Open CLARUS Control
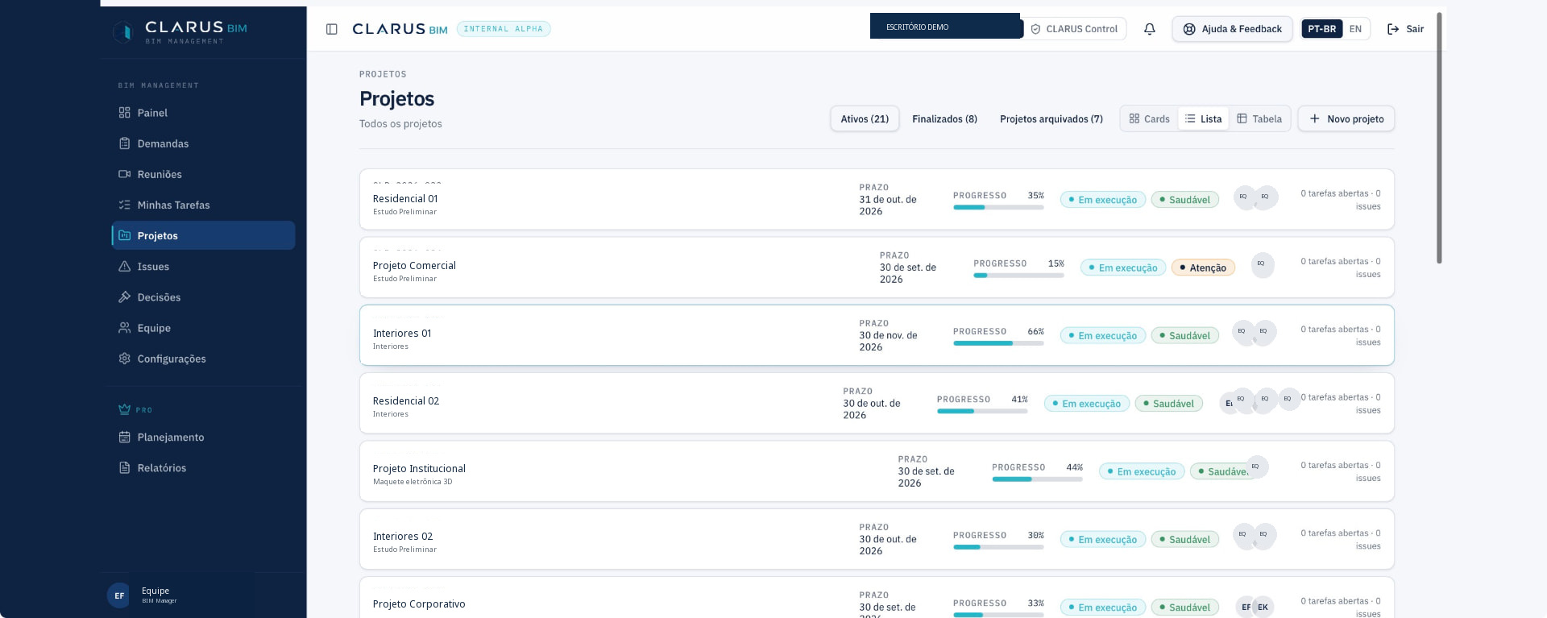Viewport: 1547px width, 618px height. pyautogui.click(x=1075, y=29)
